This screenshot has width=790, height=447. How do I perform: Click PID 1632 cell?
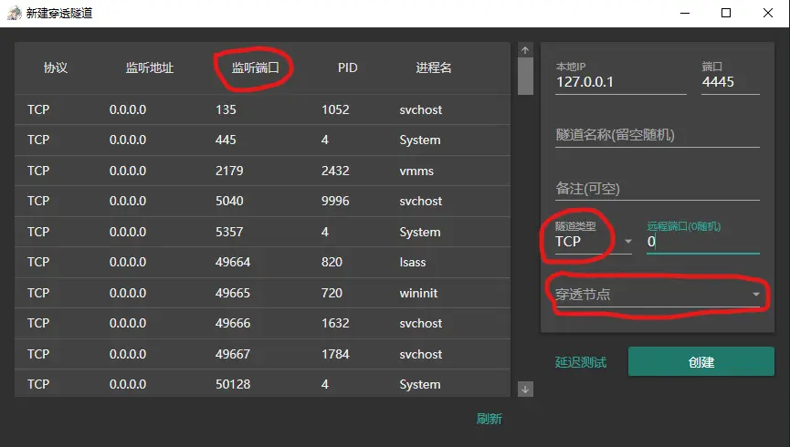coord(335,323)
